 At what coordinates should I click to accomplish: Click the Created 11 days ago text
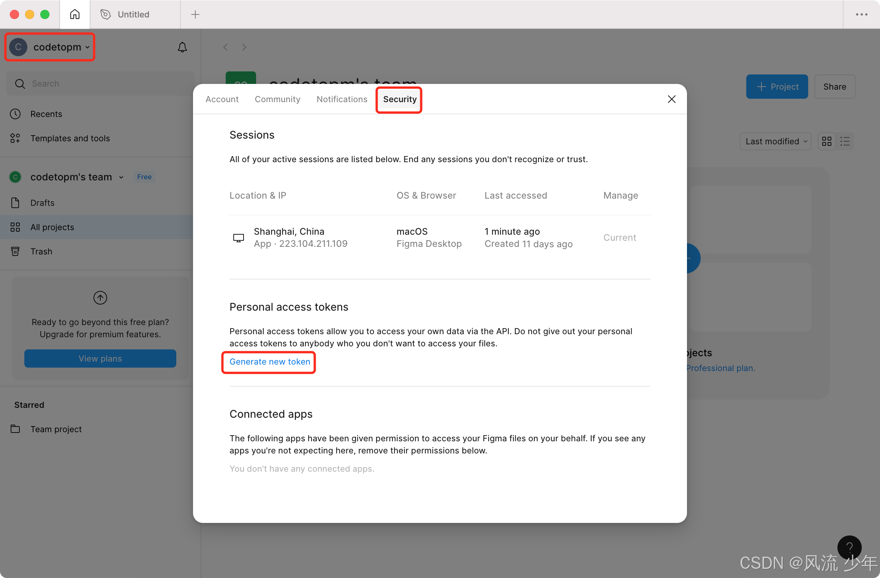pyautogui.click(x=529, y=244)
